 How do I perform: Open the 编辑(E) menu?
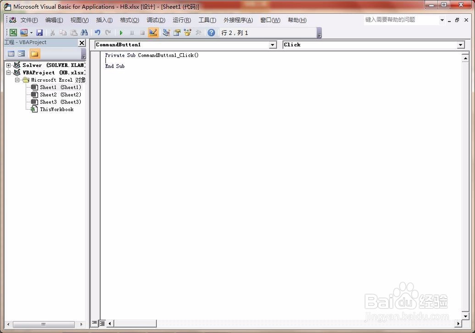tap(54, 20)
